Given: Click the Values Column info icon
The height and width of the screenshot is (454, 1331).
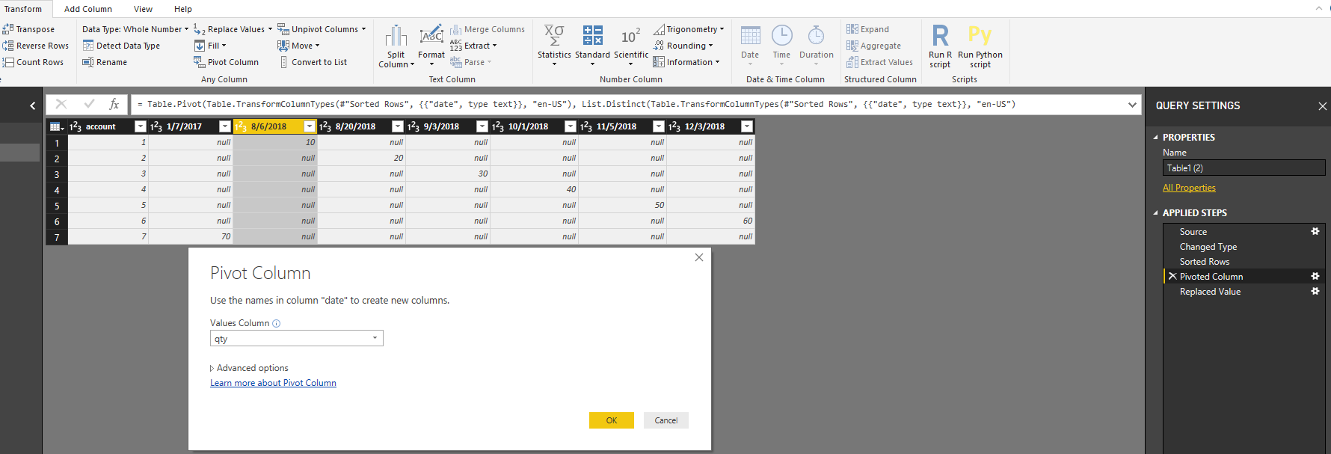Looking at the screenshot, I should pyautogui.click(x=276, y=324).
